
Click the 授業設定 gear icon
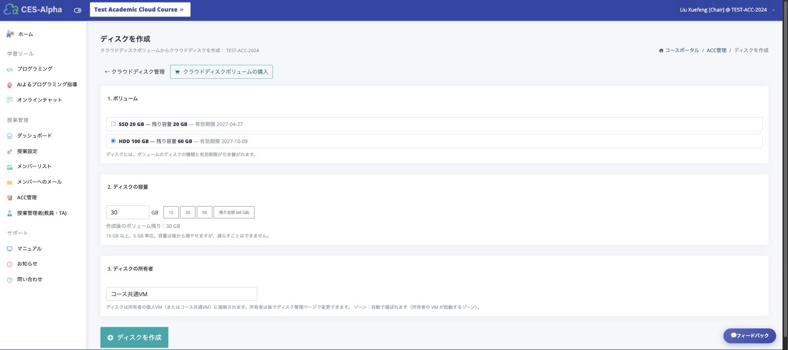pyautogui.click(x=10, y=152)
